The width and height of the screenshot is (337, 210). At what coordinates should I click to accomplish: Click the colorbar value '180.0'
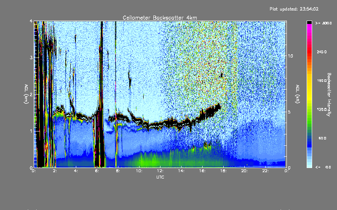tap(322, 81)
